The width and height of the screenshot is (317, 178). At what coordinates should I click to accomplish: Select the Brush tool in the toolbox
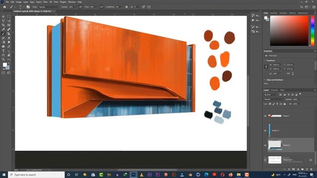(x=3, y=34)
